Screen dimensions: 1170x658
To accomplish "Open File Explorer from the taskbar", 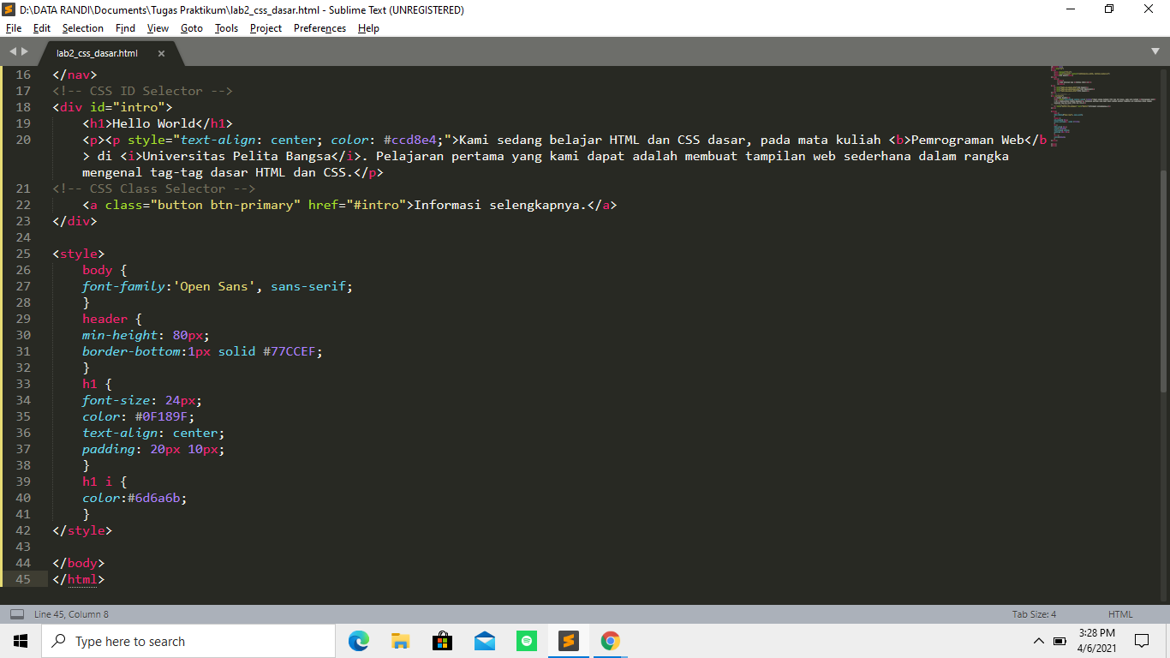I will (400, 640).
